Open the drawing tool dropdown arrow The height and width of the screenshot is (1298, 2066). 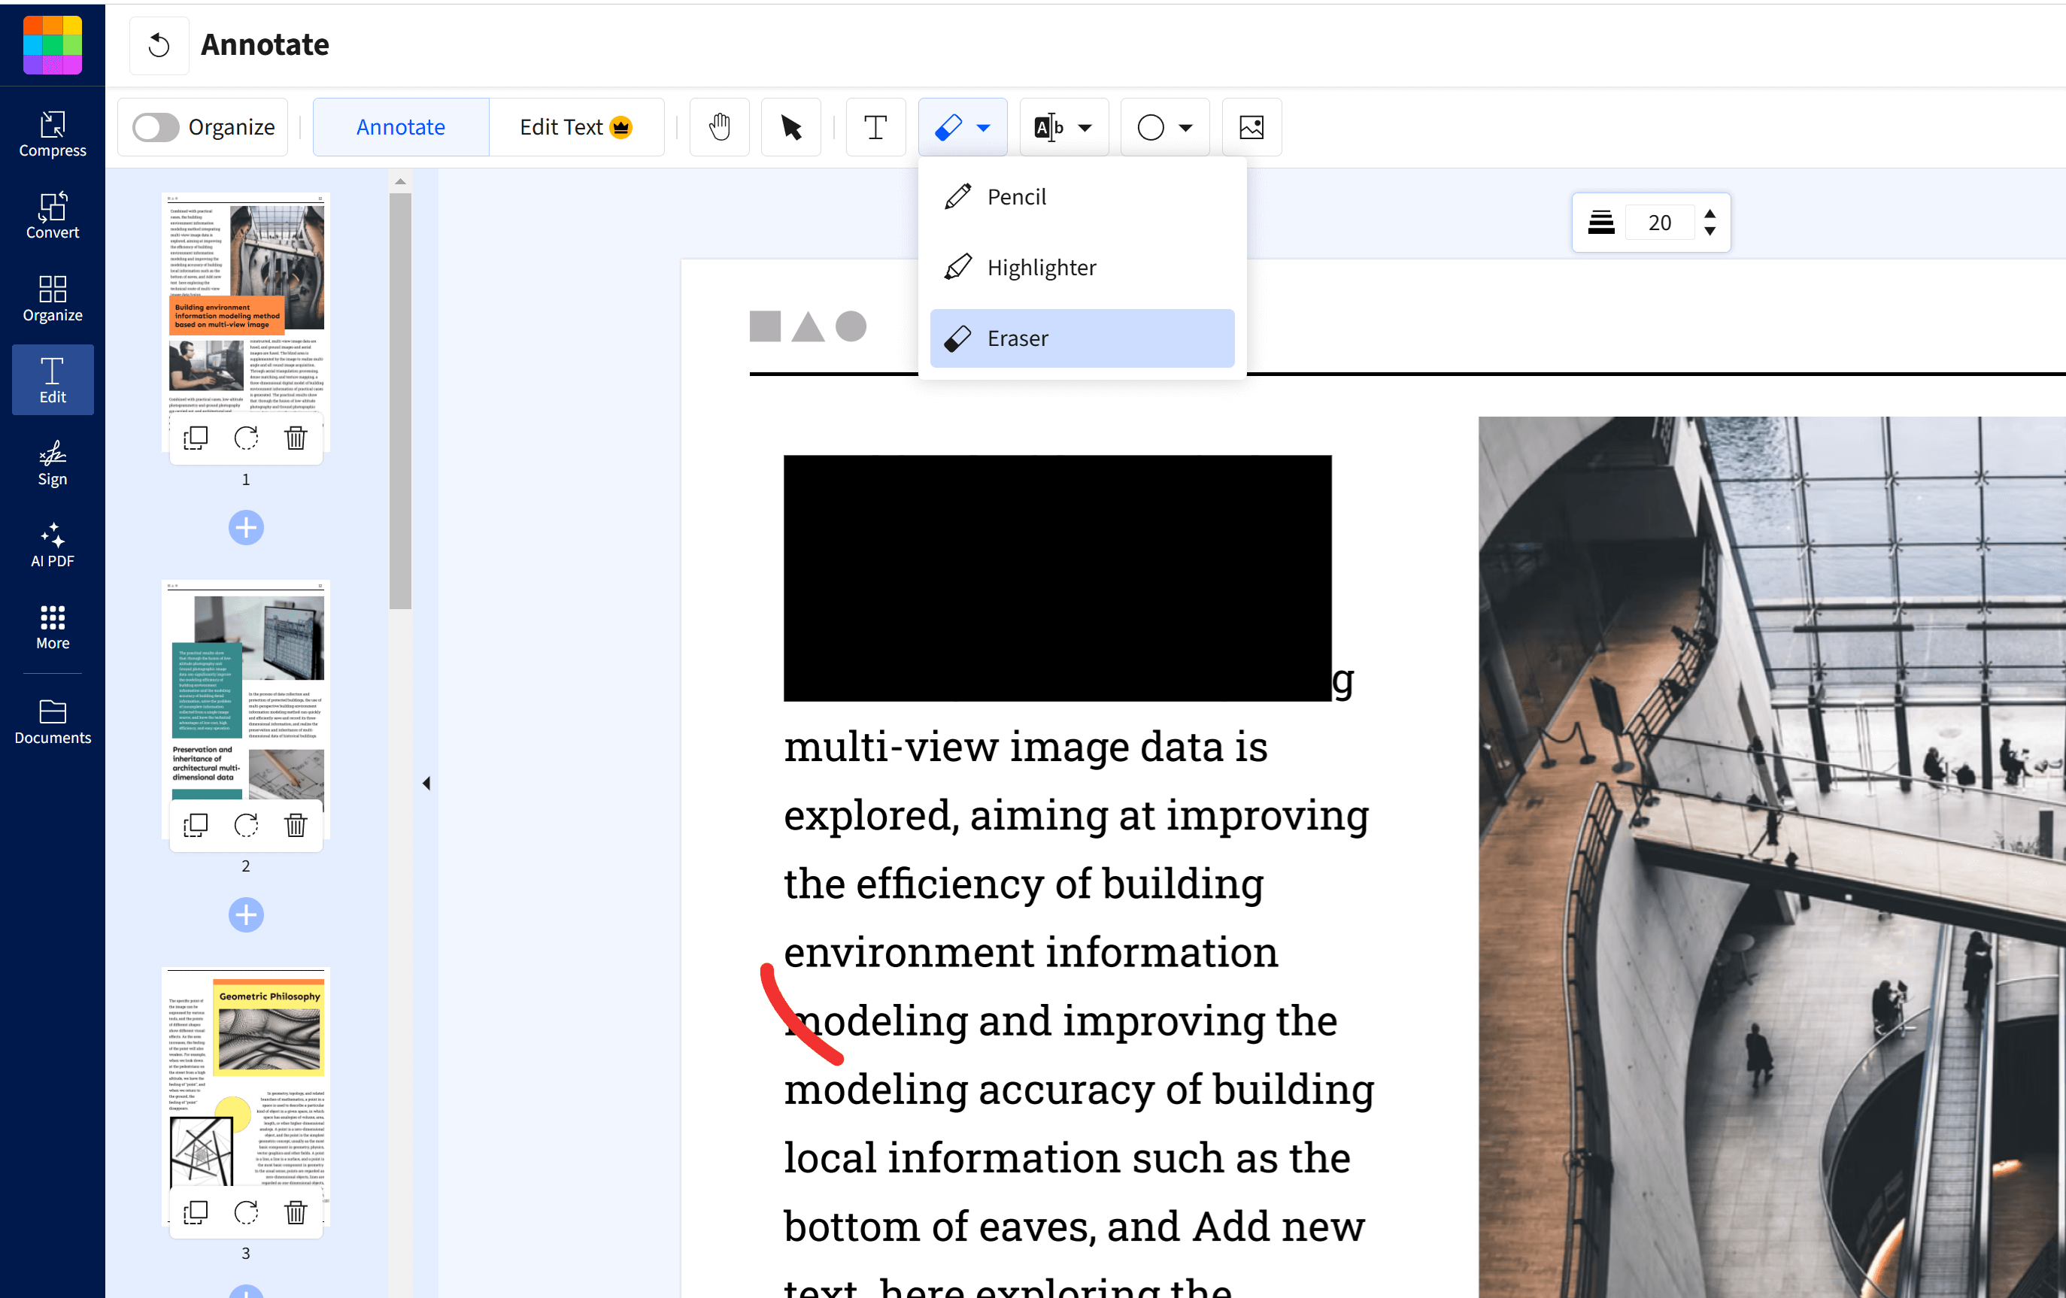pos(982,127)
